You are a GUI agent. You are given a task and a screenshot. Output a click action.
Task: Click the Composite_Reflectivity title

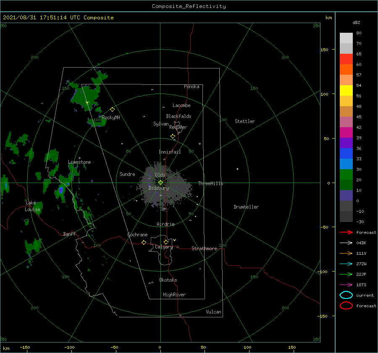(x=189, y=6)
